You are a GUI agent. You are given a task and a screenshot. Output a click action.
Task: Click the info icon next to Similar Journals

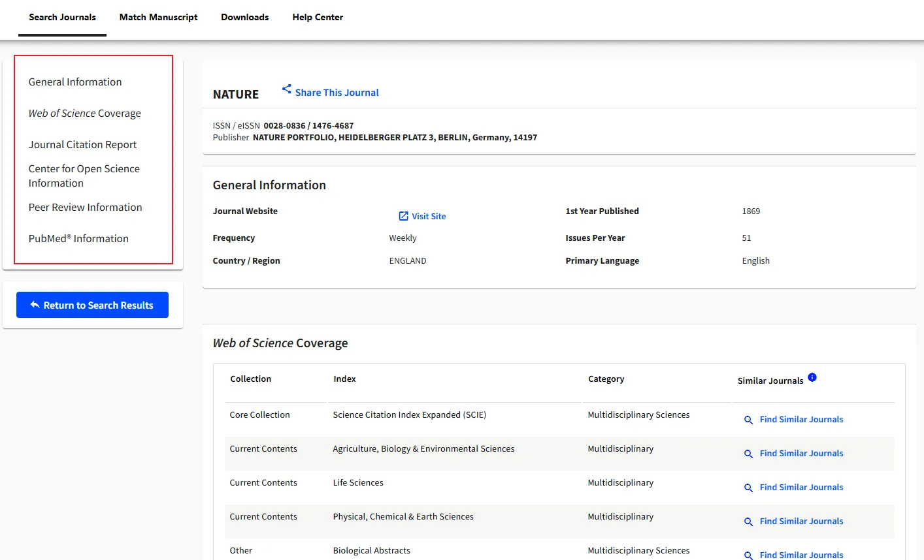812,377
